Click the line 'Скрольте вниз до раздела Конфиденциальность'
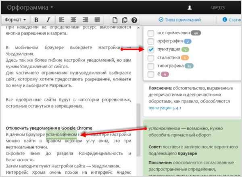Screen dimensions: 242x177 (x=69, y=153)
